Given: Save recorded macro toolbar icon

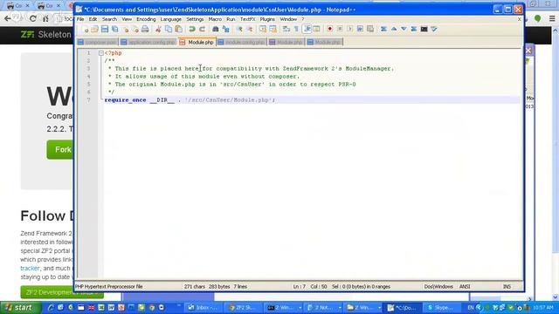Looking at the screenshot, I should pyautogui.click(x=370, y=29).
